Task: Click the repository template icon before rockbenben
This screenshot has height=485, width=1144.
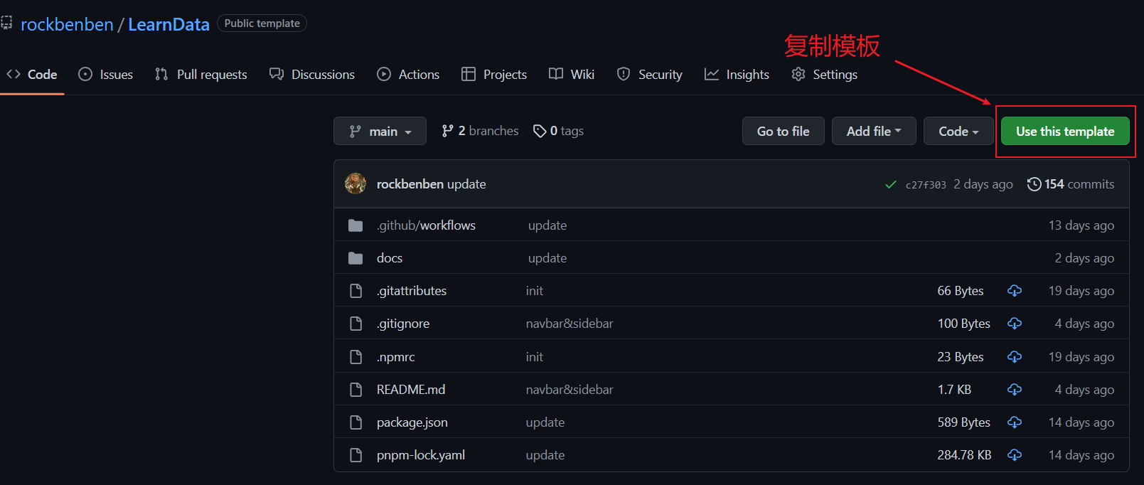Action: pos(6,23)
